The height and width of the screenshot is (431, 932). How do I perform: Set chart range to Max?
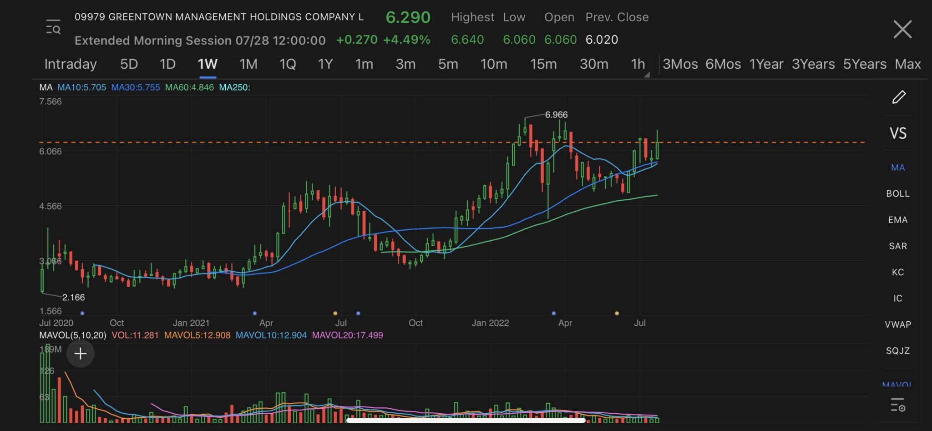point(908,64)
